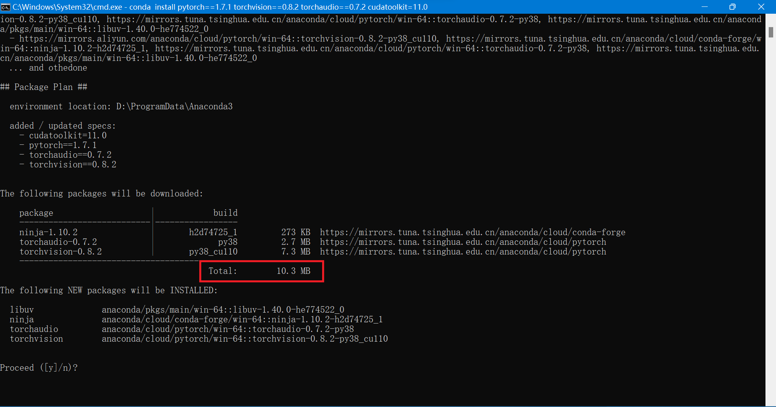Click the '## Package Plan ##' heading

(44, 87)
